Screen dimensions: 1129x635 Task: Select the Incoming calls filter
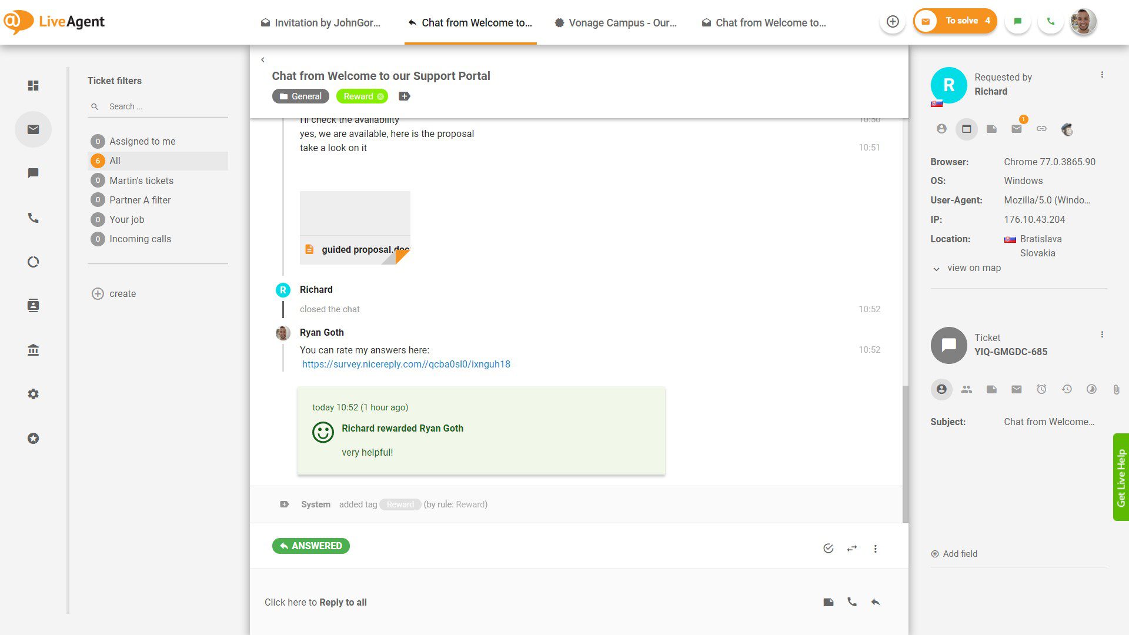coord(140,239)
